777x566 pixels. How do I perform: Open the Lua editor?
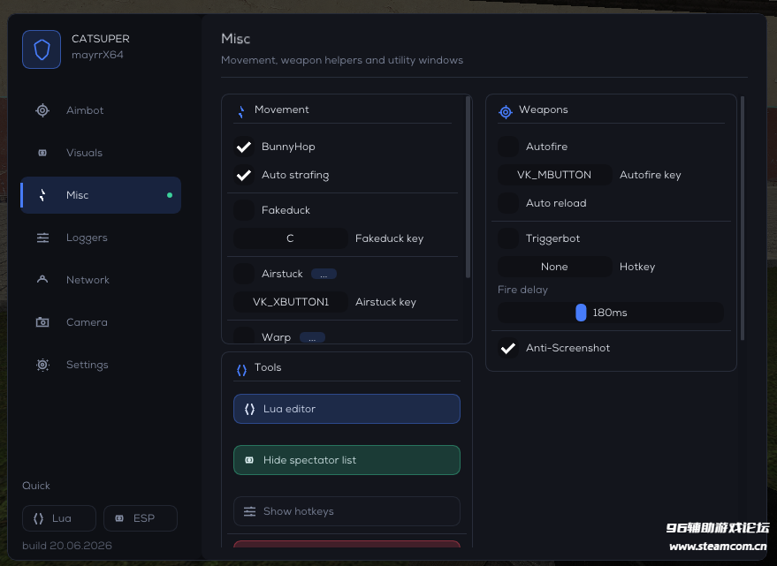[x=347, y=409]
